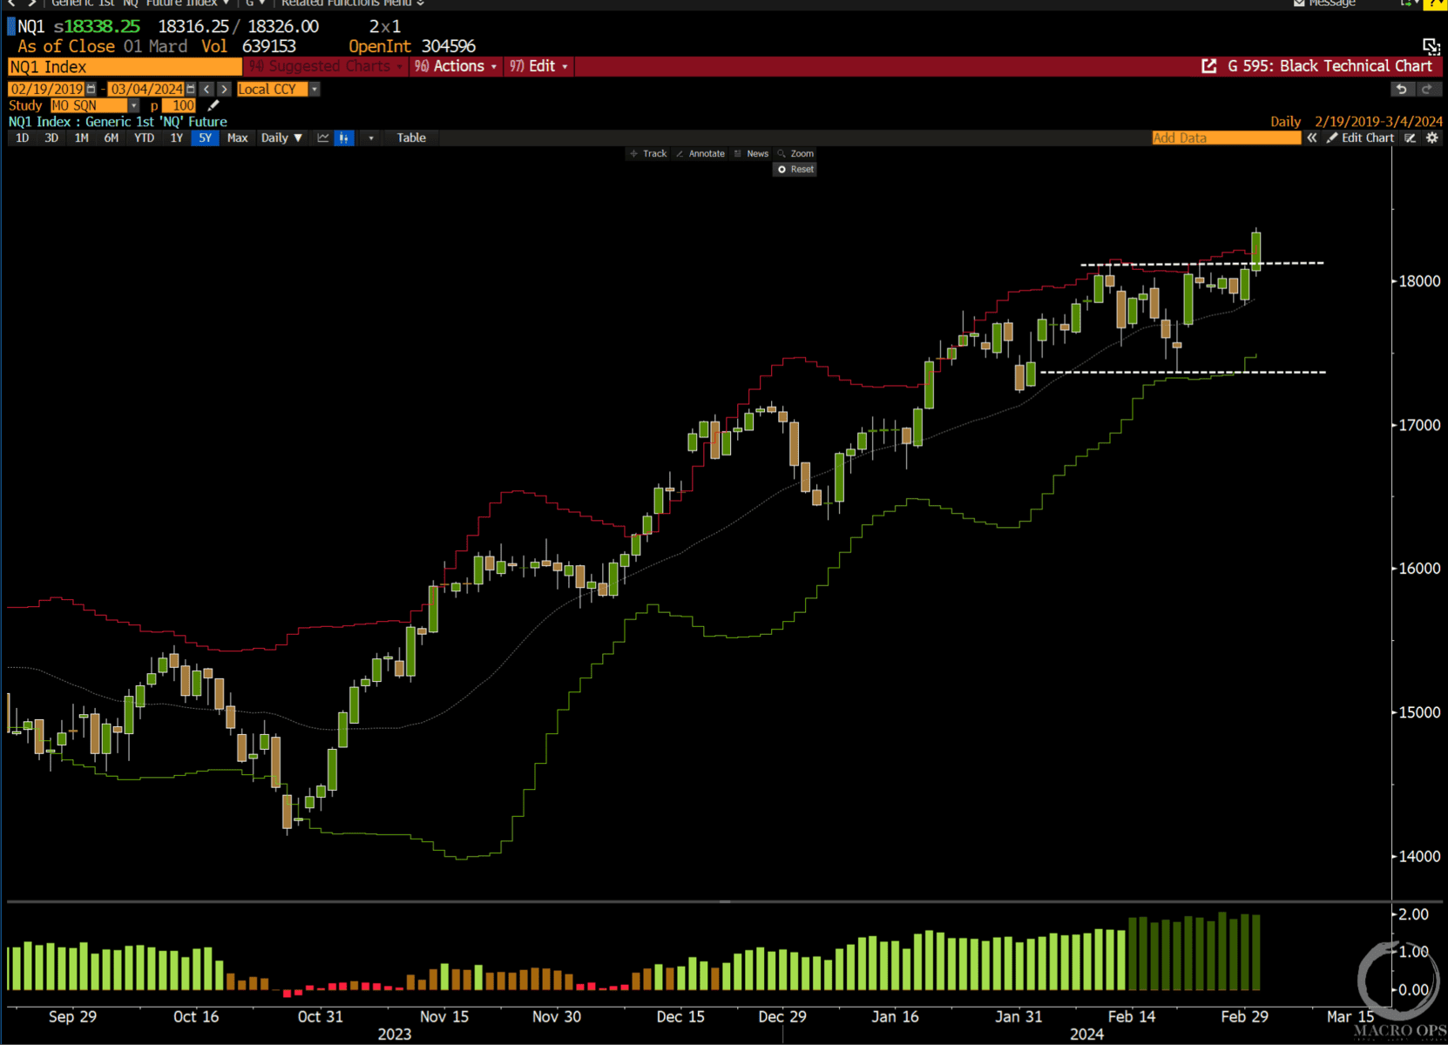This screenshot has width=1448, height=1045.
Task: Enable Track crosshair mode
Action: click(648, 153)
